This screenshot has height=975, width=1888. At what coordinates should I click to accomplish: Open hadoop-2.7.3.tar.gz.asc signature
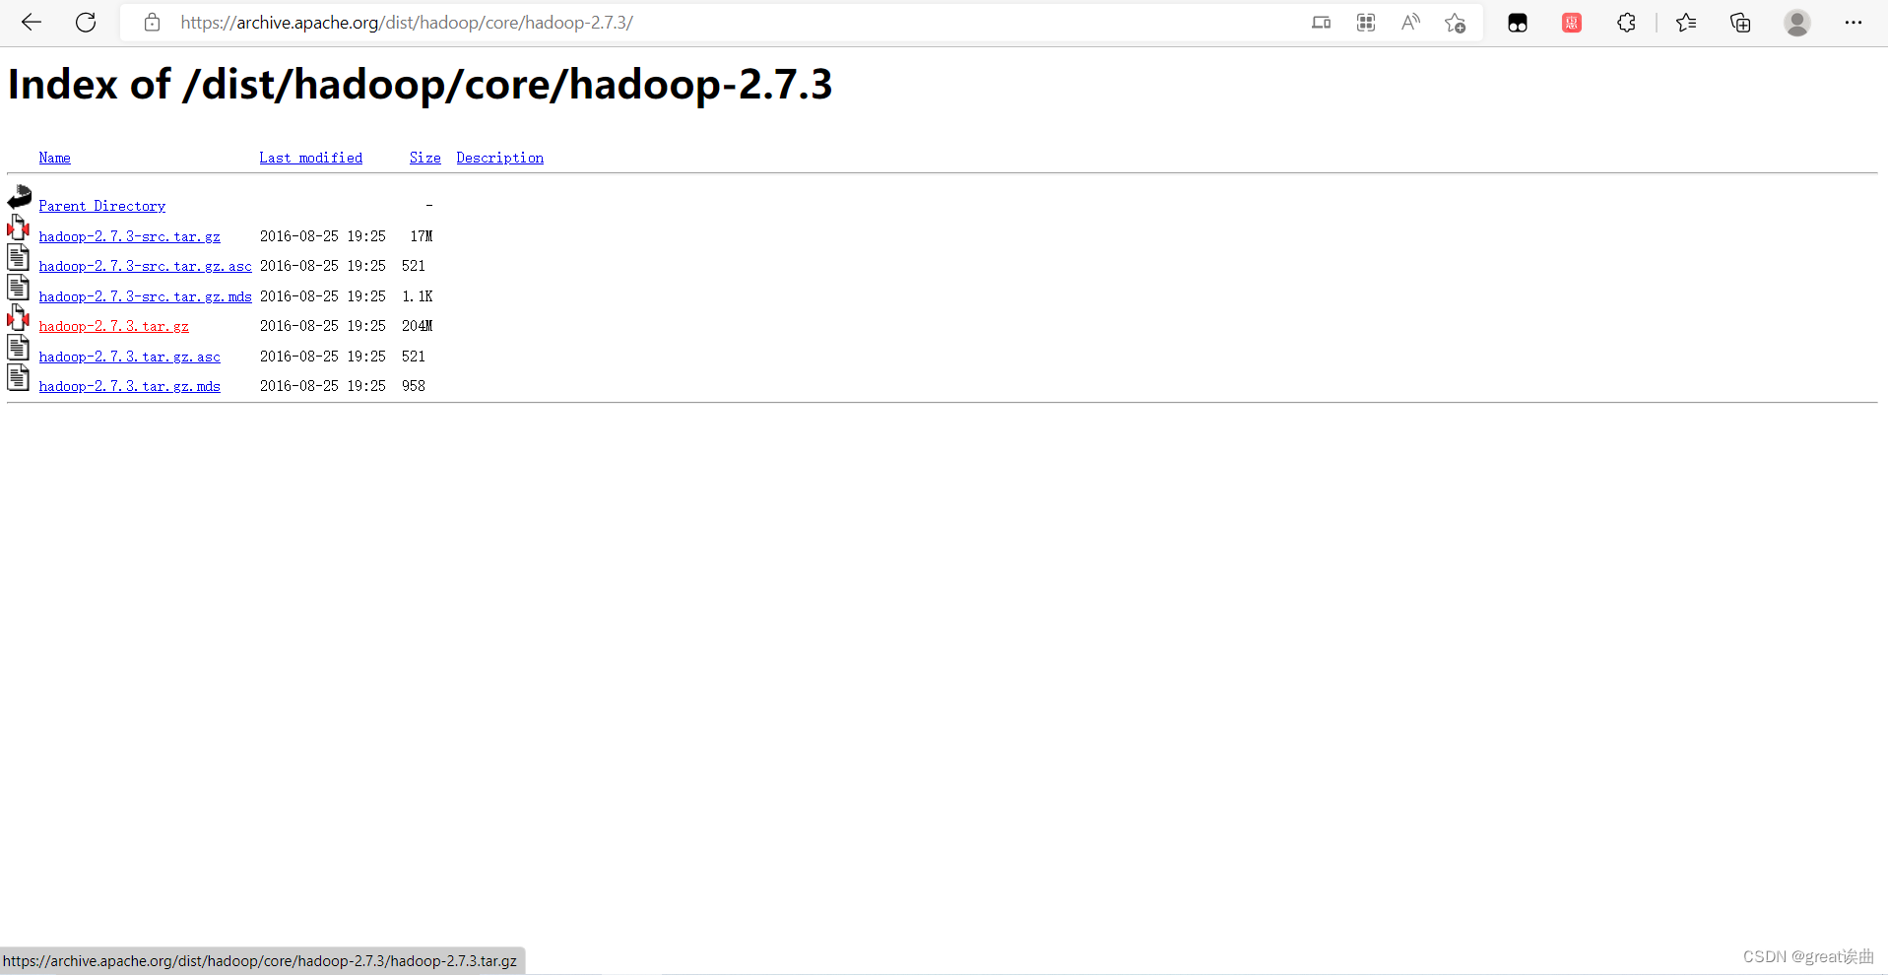pos(130,357)
